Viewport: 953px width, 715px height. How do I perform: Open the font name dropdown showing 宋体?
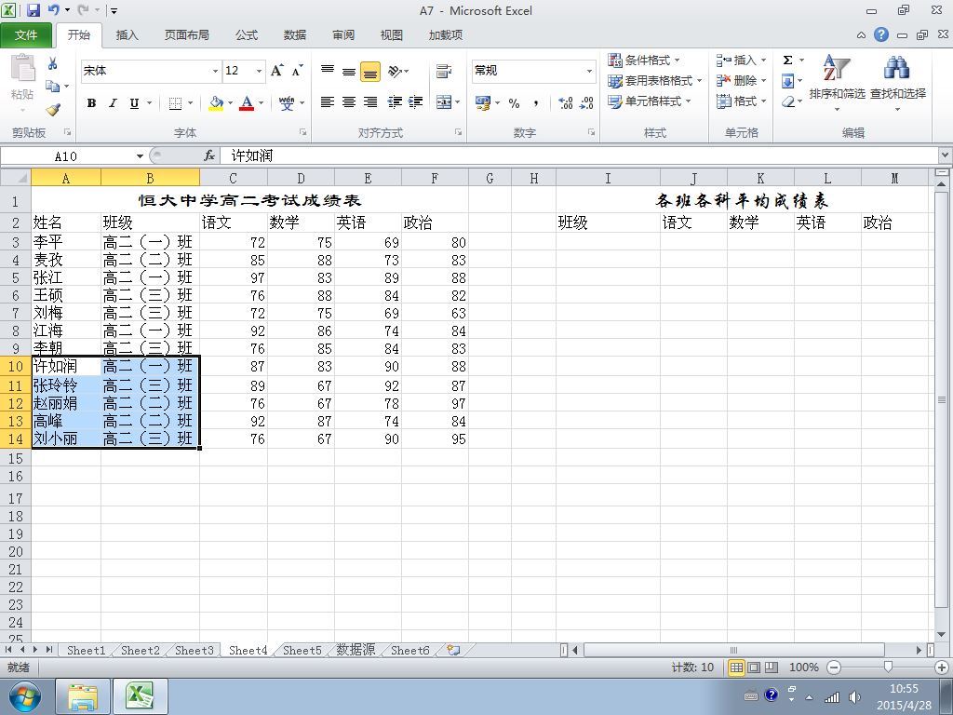(x=215, y=71)
